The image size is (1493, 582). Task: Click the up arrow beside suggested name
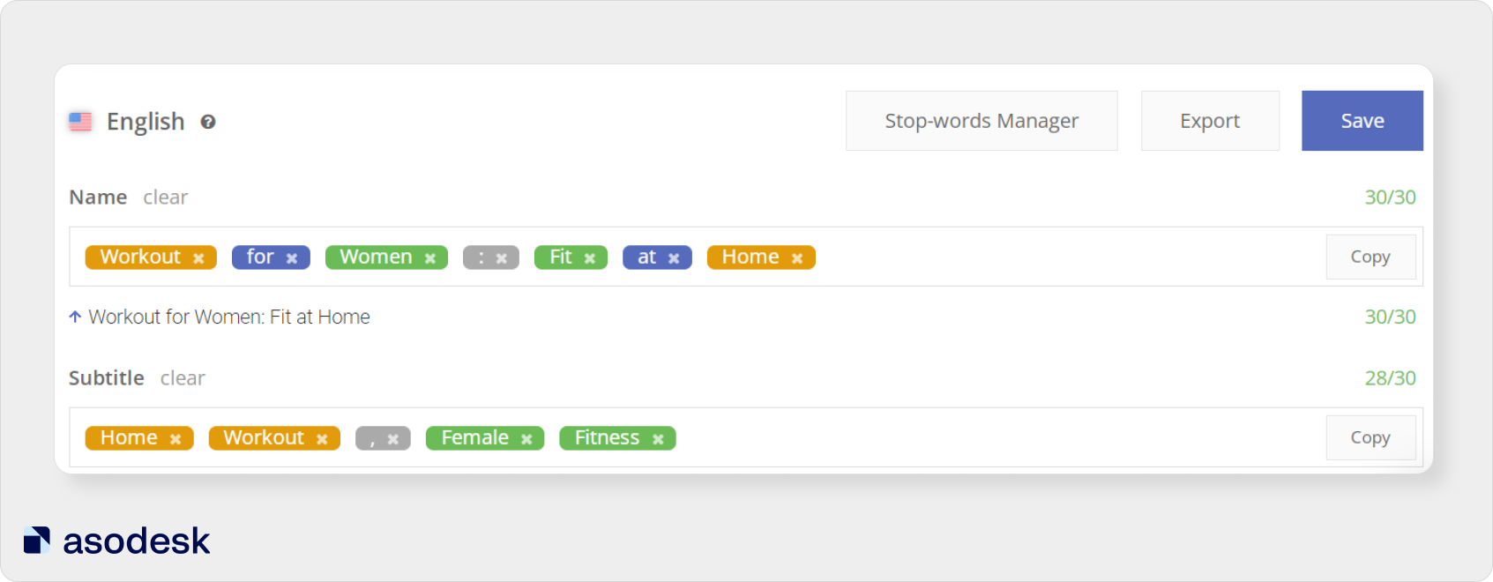(x=75, y=317)
